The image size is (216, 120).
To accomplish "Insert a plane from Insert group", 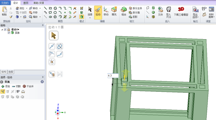I will (x=148, y=8).
